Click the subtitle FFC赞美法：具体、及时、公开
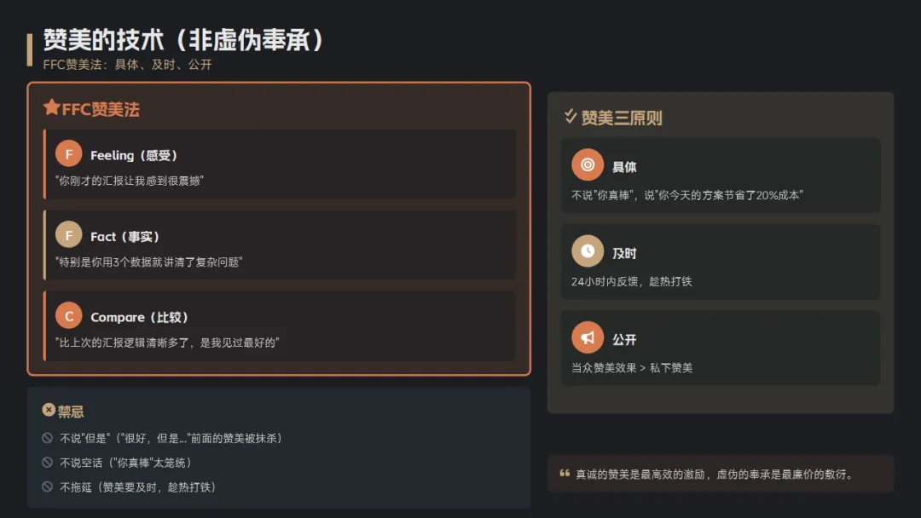This screenshot has width=921, height=518. (127, 65)
